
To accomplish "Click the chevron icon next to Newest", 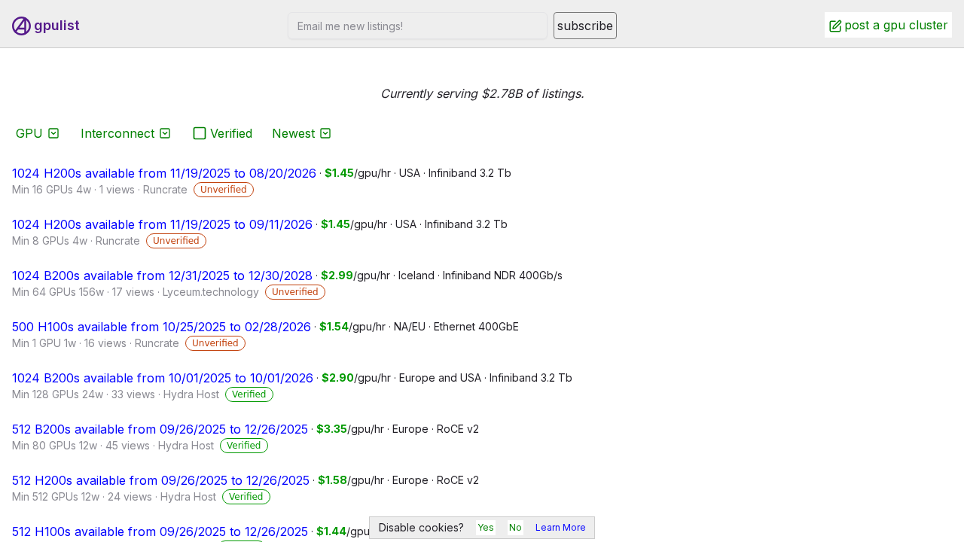I will click(x=325, y=133).
